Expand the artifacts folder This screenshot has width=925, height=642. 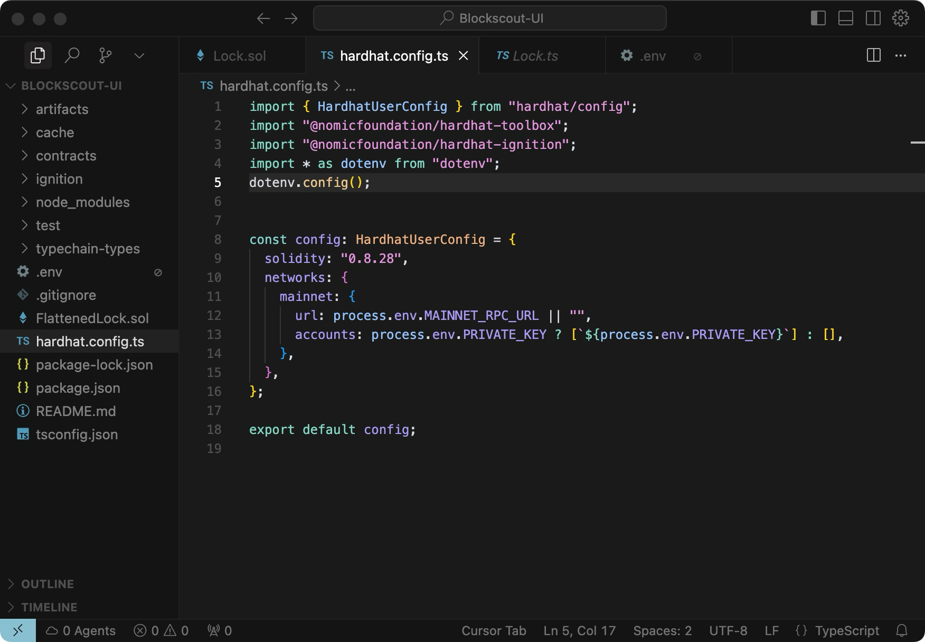(x=89, y=109)
